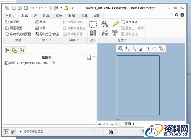Expand the window switch dropdown arrow
191x139 pixels.
pos(61,8)
